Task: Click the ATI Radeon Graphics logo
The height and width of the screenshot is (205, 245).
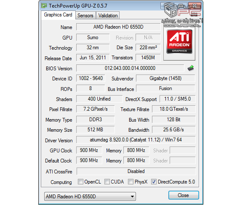Action: tap(179, 42)
